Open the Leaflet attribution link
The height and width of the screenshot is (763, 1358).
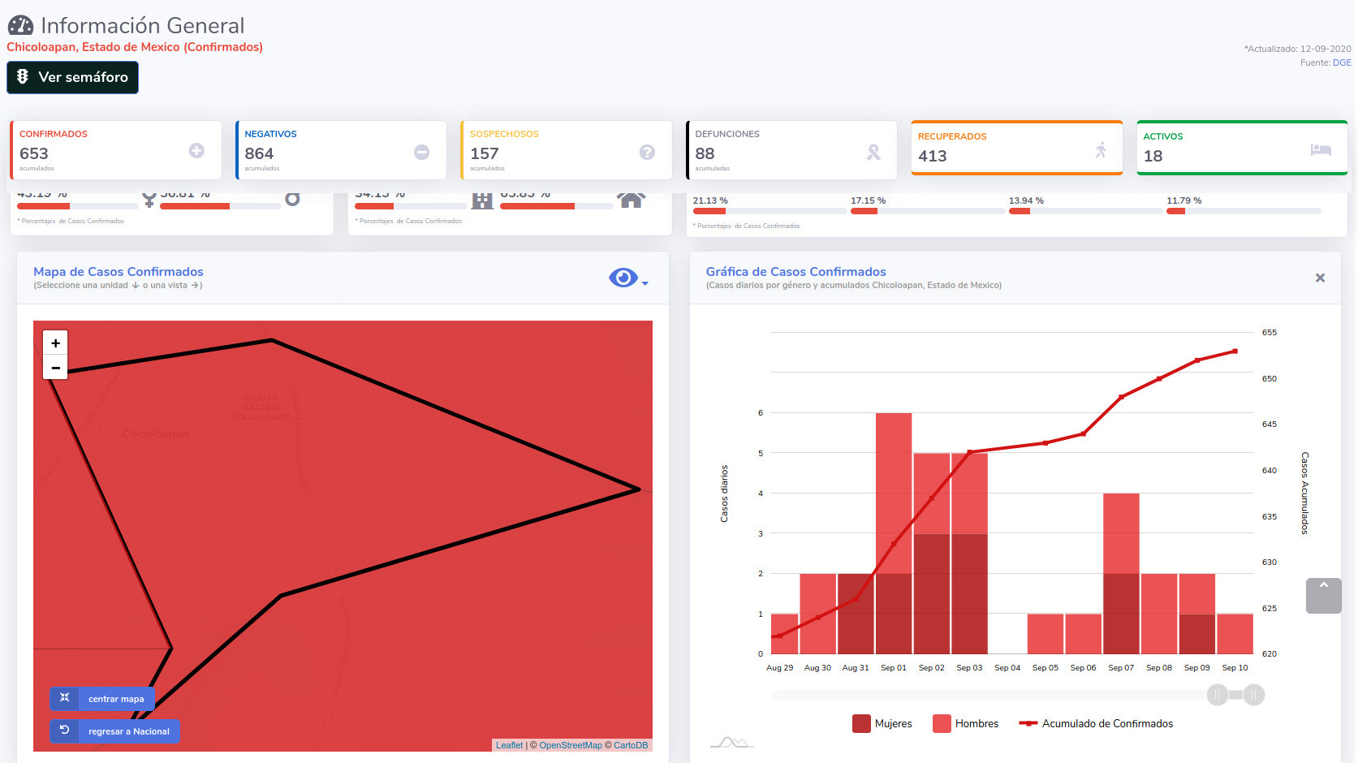point(509,745)
